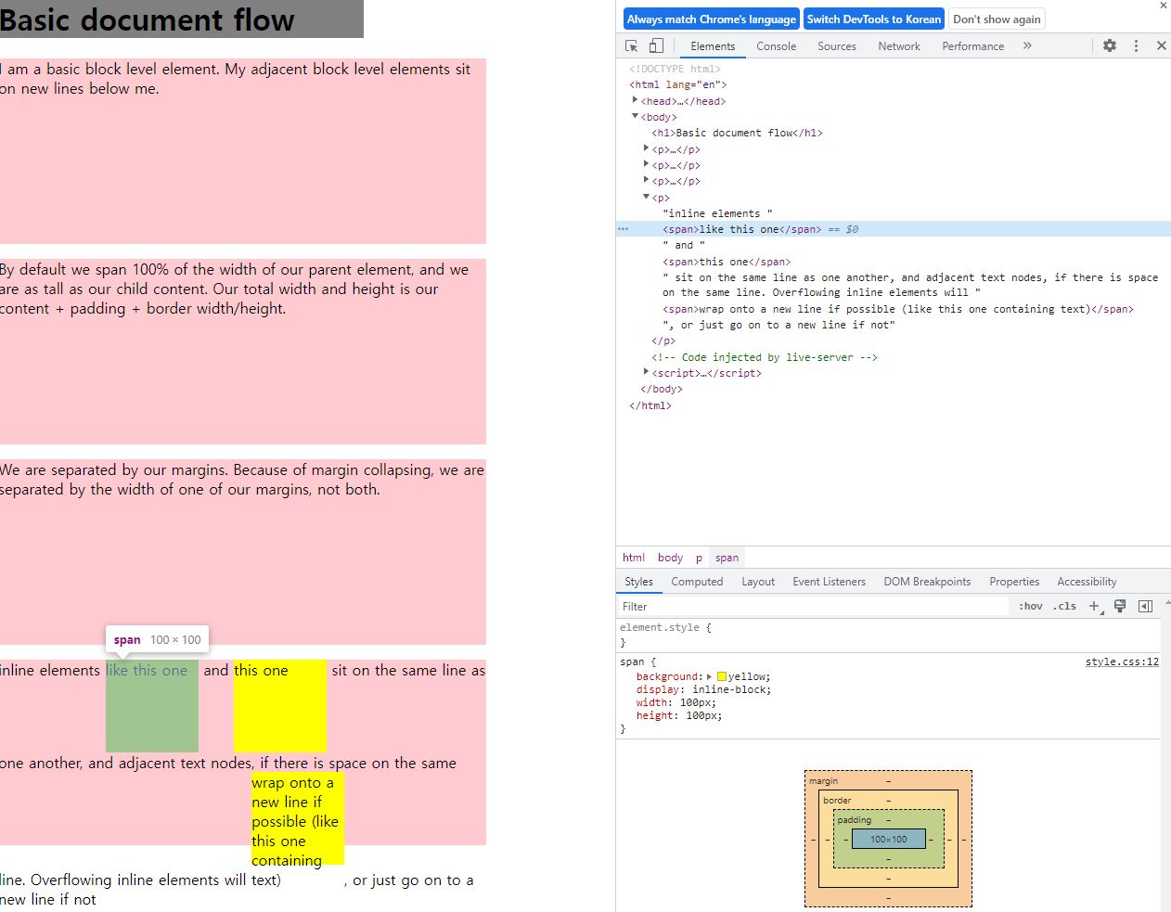Viewport: 1171px width, 912px height.
Task: Click the p breadcrumb item
Action: coord(699,558)
